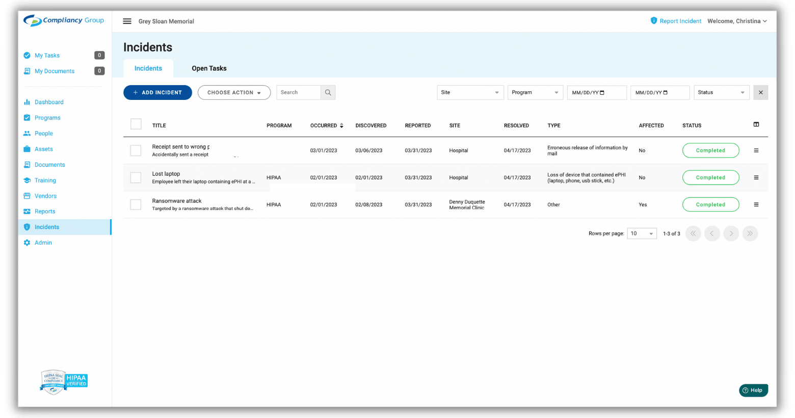This screenshot has height=418, width=795.
Task: Open the column chooser icon in table header
Action: [x=756, y=125]
